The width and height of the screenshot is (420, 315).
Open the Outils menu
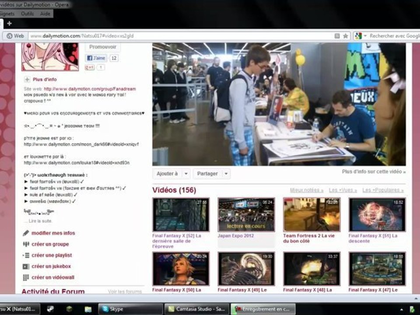point(27,14)
